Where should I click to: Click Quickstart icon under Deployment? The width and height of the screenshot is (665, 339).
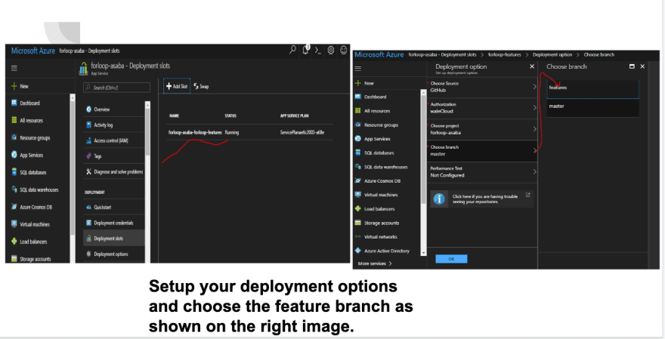pyautogui.click(x=88, y=207)
